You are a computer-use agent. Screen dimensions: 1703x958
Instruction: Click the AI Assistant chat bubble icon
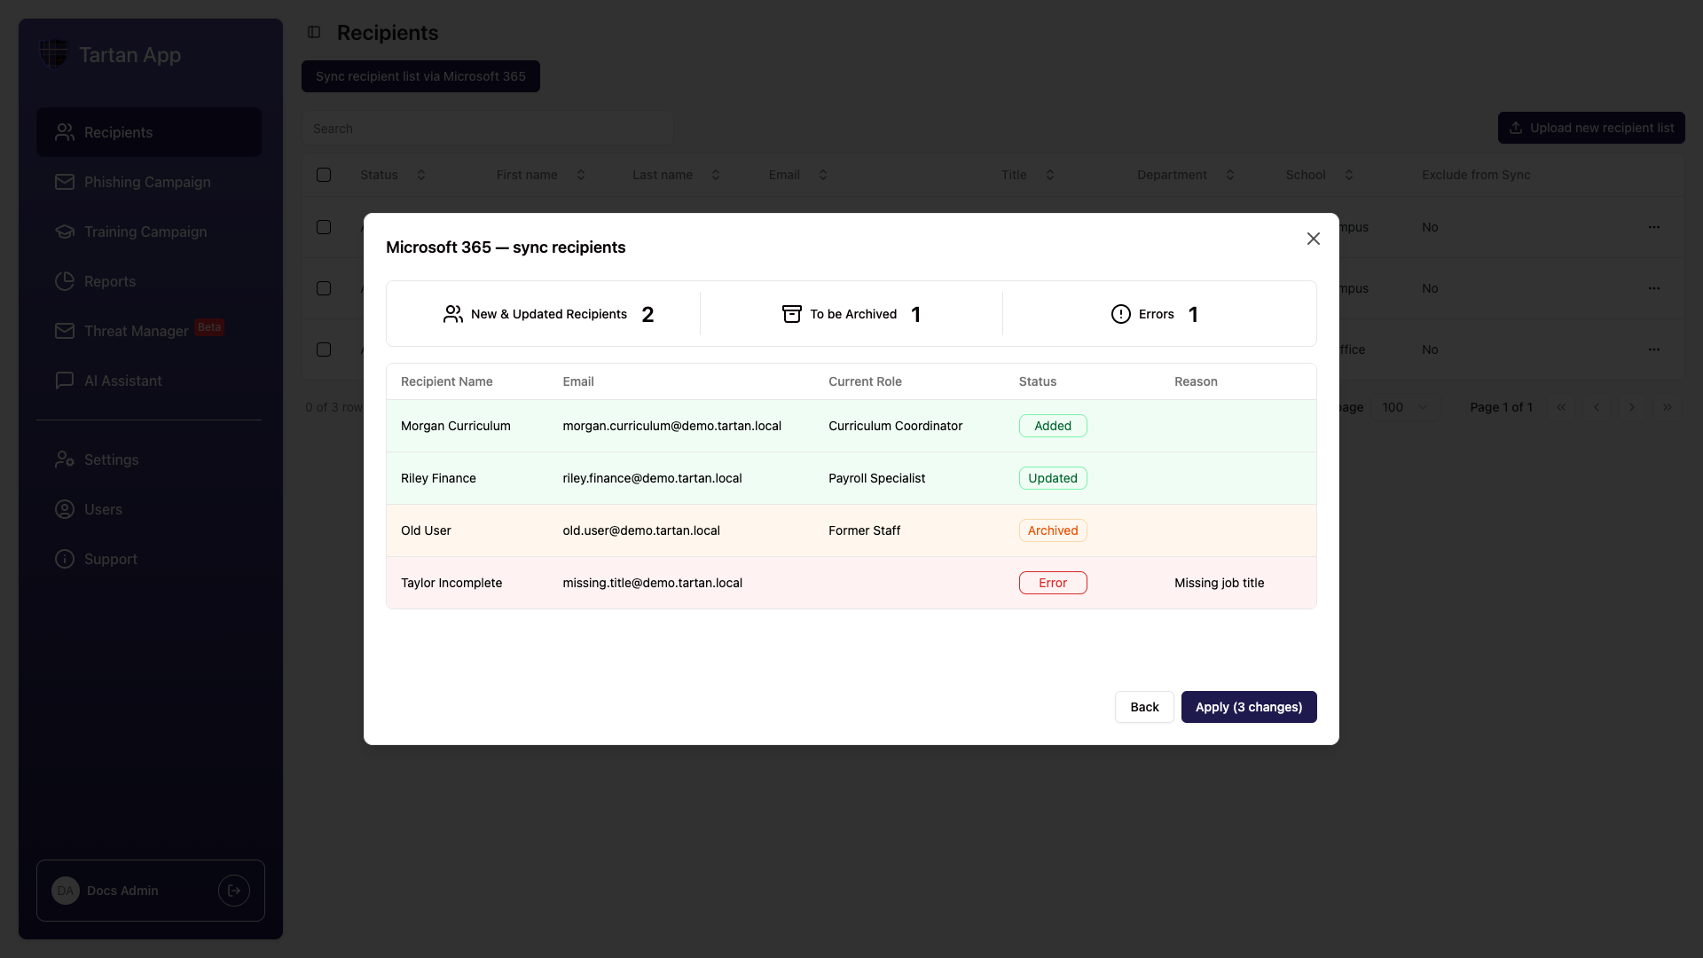65,381
